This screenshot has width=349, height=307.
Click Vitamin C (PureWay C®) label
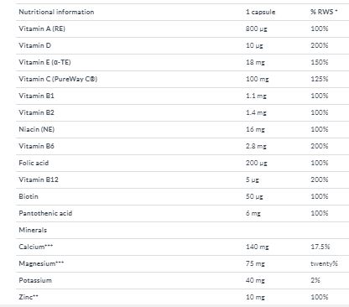[x=58, y=79]
